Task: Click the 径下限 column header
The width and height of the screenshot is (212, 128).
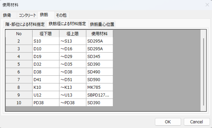Action: click(46, 33)
